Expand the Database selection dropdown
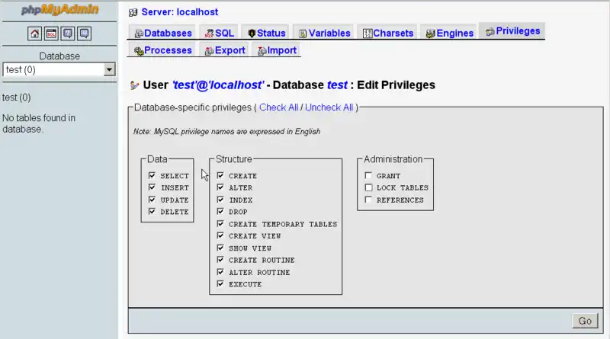The height and width of the screenshot is (339, 610). click(109, 69)
